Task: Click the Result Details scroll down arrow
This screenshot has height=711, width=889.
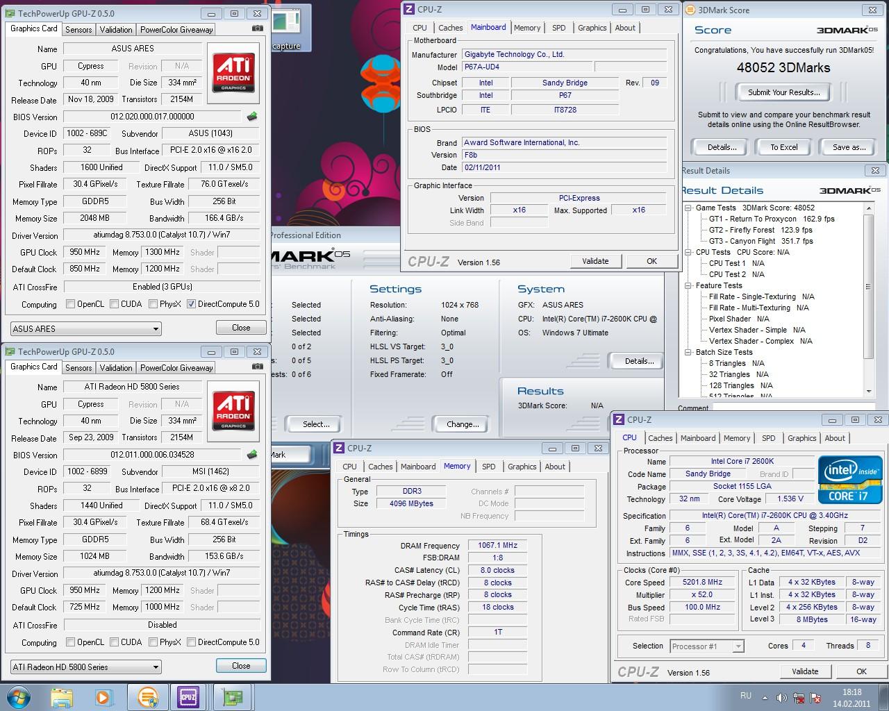Action: click(869, 391)
